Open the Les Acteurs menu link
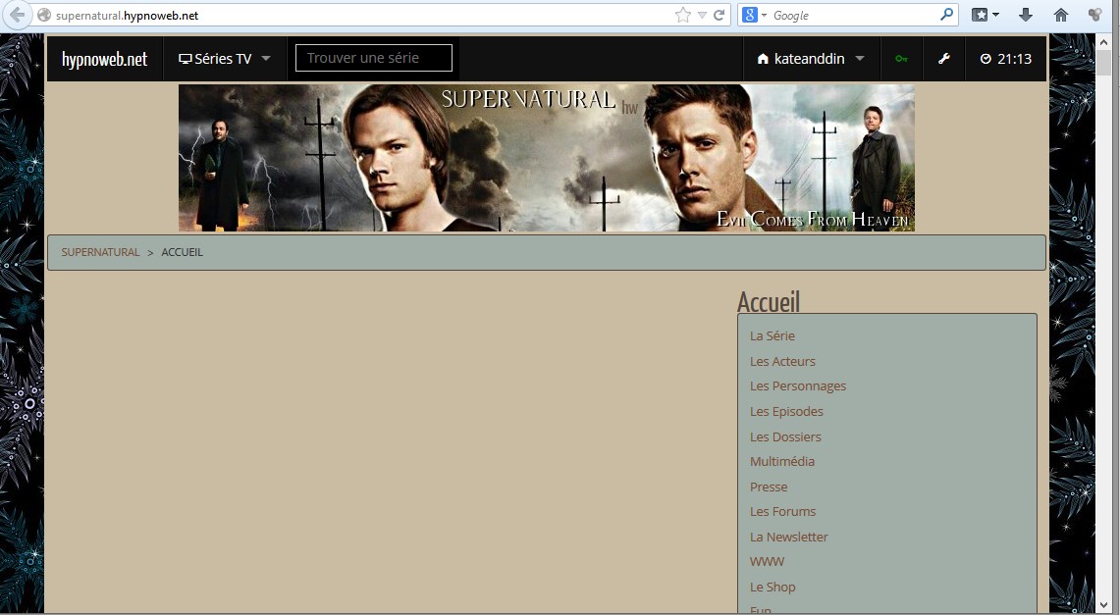Screen dimensions: 1120x615 point(782,361)
